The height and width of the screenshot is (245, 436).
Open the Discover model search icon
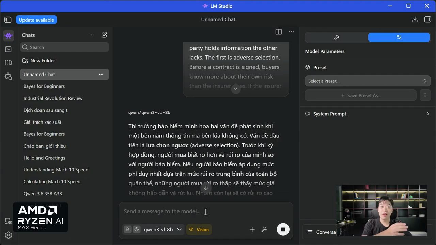[x=9, y=76]
